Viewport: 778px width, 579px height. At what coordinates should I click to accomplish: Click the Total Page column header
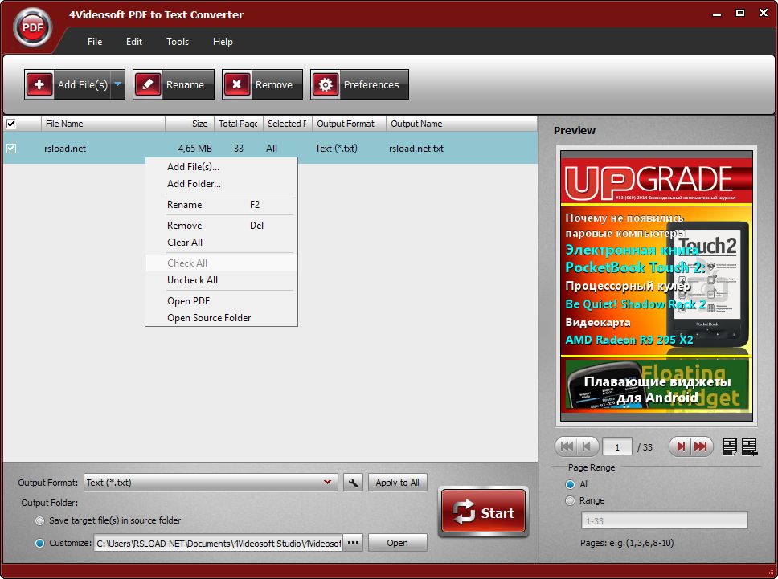pyautogui.click(x=239, y=124)
